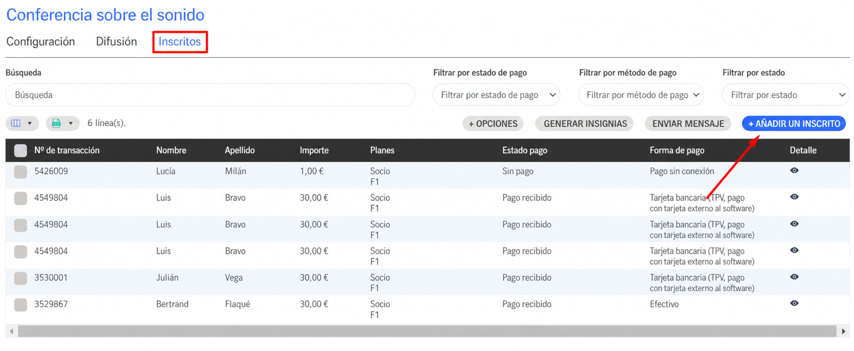Image resolution: width=854 pixels, height=351 pixels.
Task: Click the 'Apellido' column header
Action: 240,150
